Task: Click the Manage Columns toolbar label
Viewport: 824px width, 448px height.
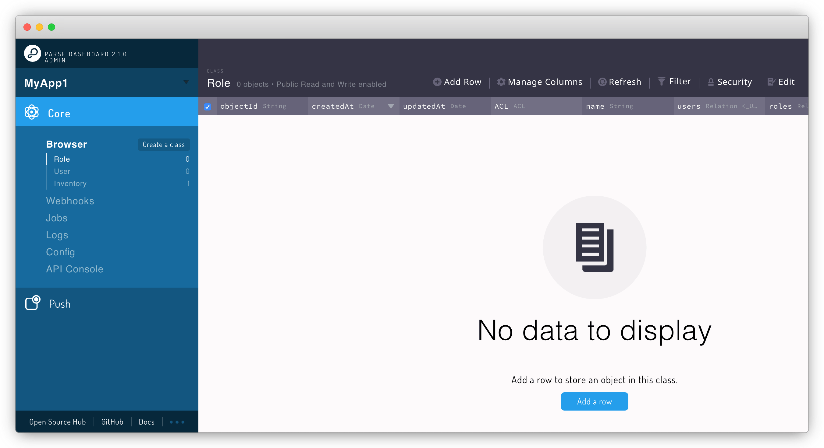Action: point(545,82)
